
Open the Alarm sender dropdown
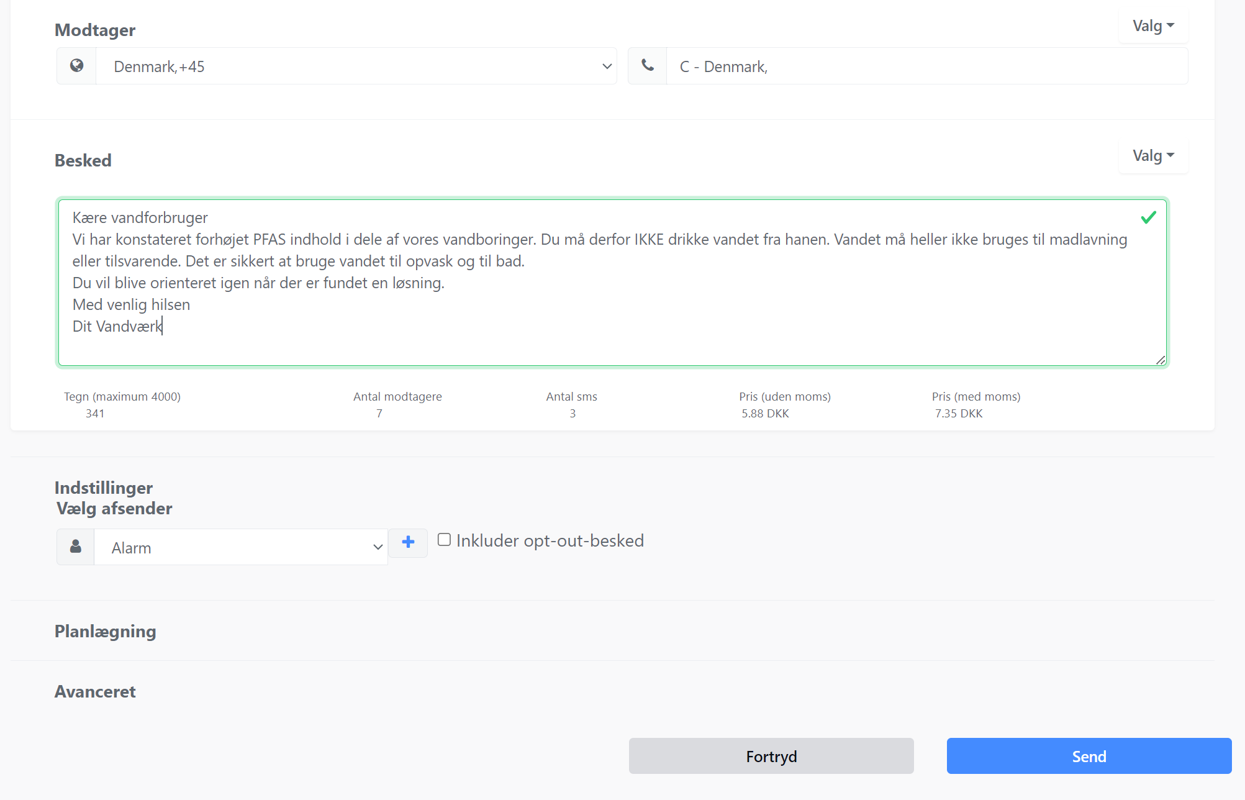241,547
